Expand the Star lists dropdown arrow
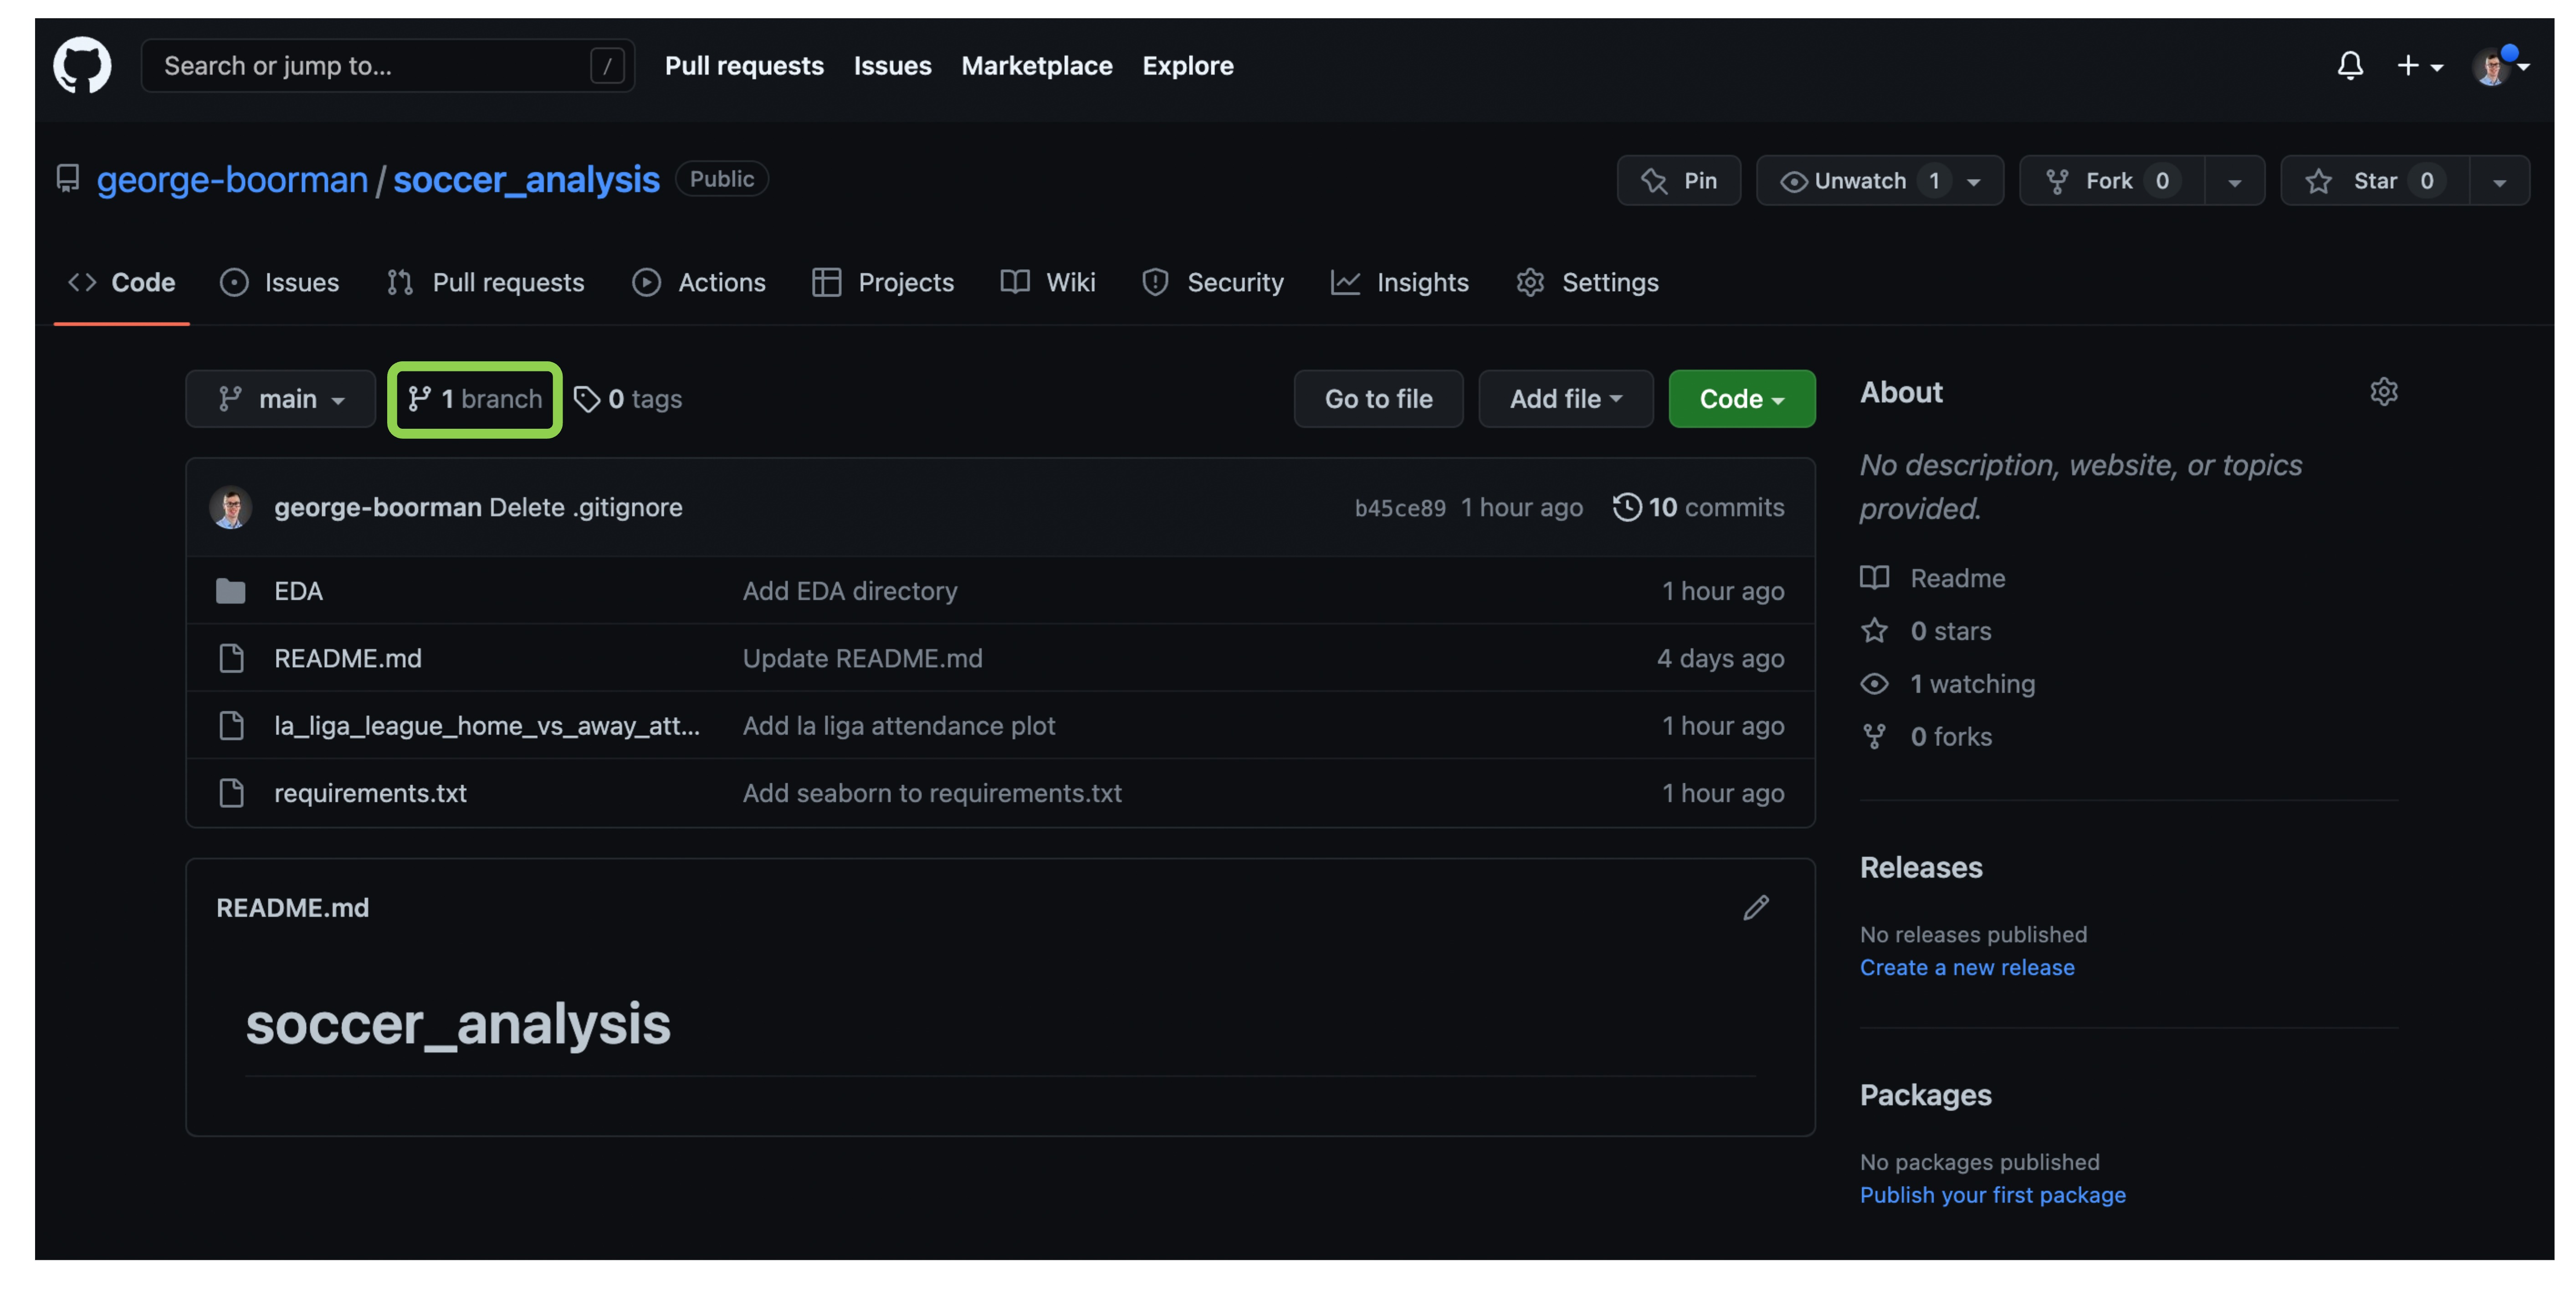 [x=2500, y=182]
